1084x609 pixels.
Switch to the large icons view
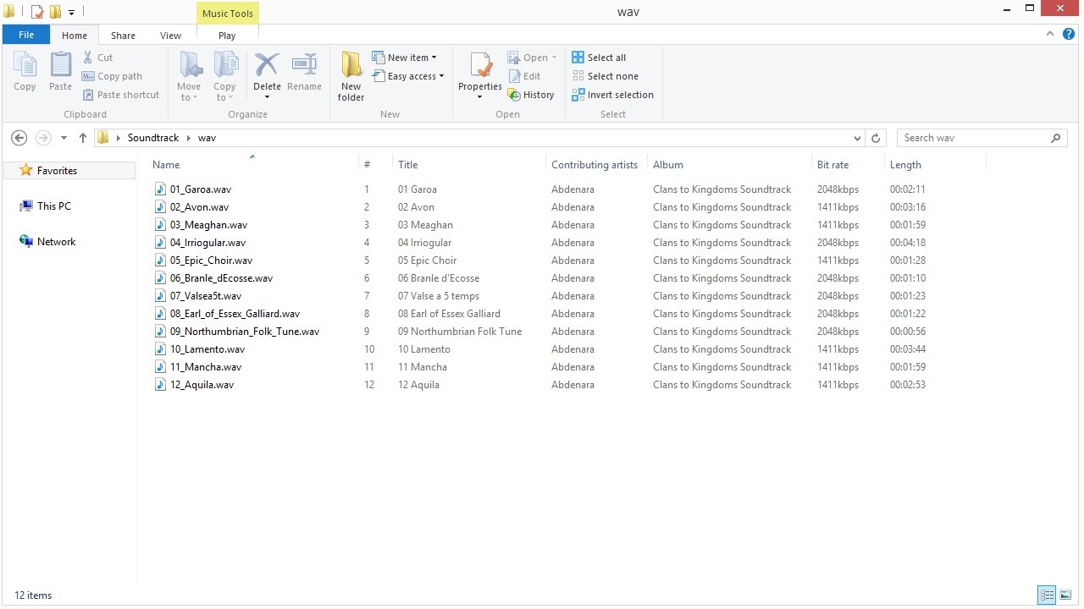pyautogui.click(x=1065, y=595)
